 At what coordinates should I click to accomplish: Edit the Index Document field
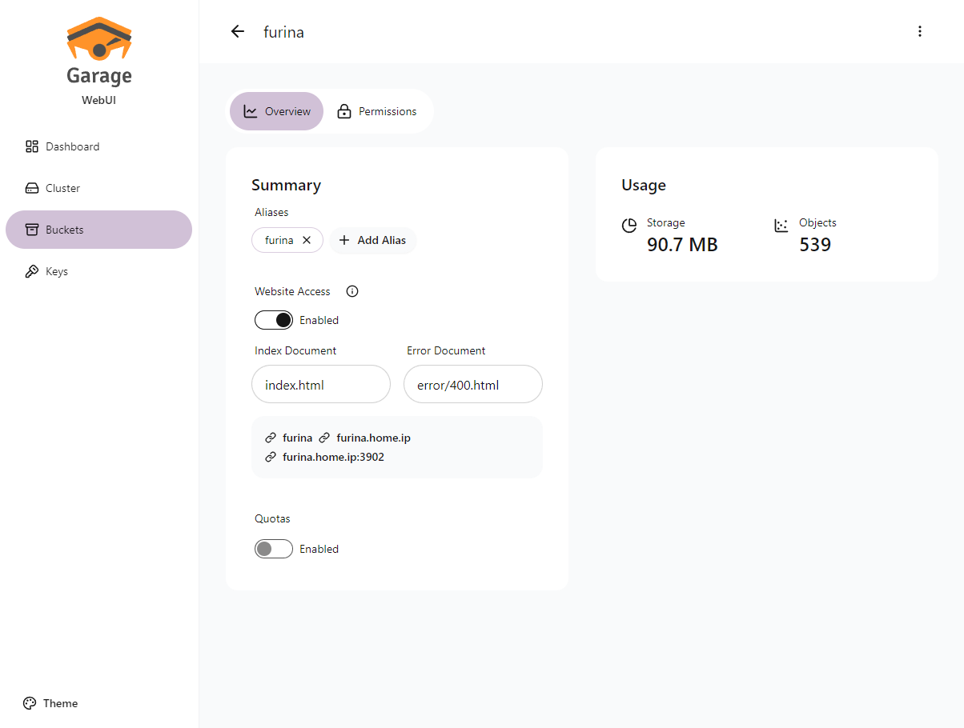(x=321, y=385)
